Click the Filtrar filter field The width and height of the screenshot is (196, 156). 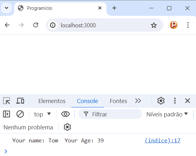tap(110, 114)
